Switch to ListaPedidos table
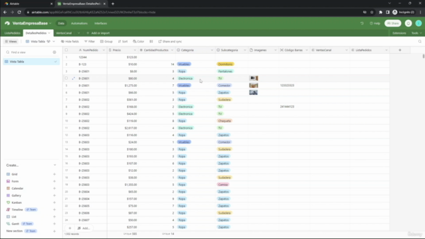Viewport: 425px width, 239px height. 12,33
